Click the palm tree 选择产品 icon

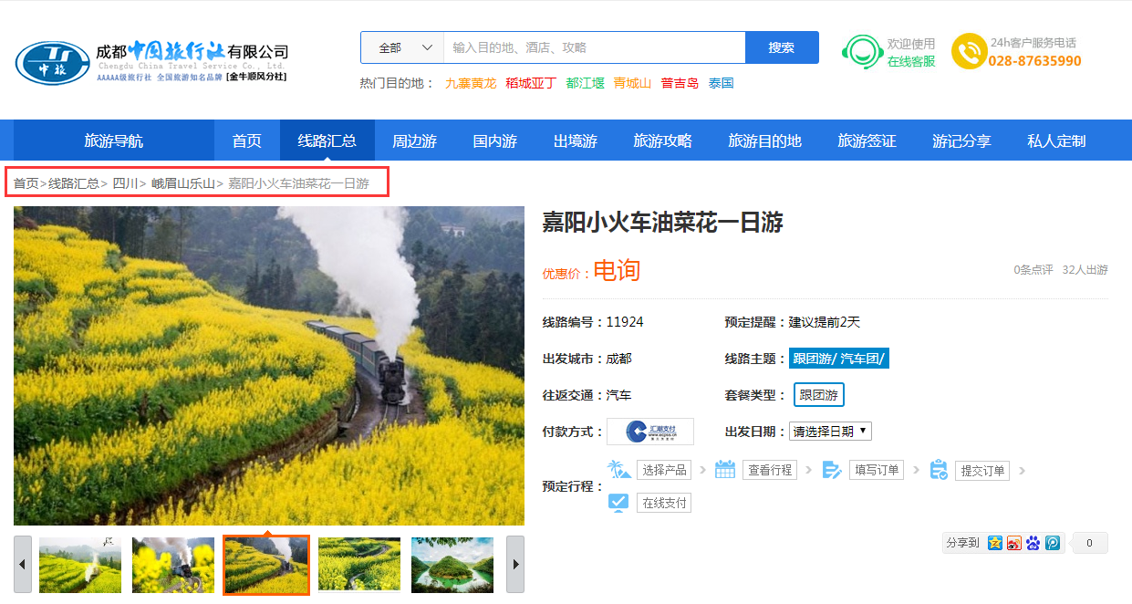pos(619,470)
